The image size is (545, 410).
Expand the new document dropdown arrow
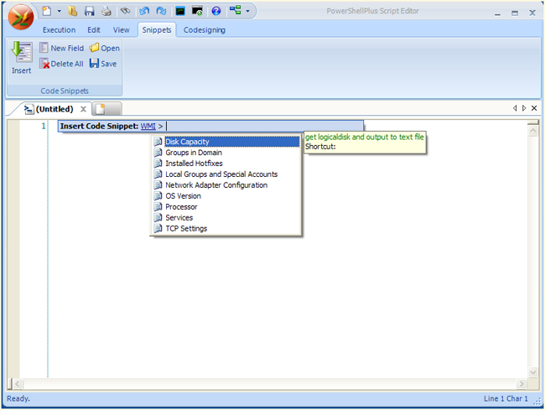pyautogui.click(x=59, y=11)
